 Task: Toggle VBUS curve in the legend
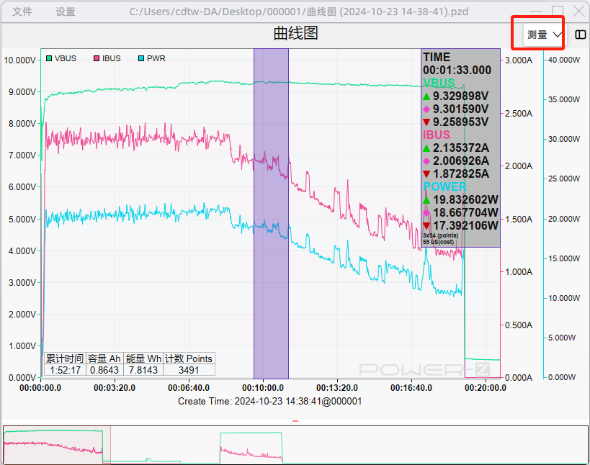click(61, 58)
